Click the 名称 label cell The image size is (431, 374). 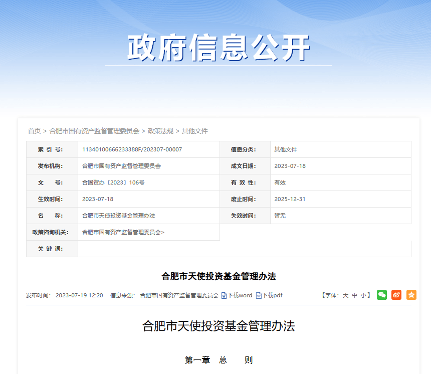[52, 216]
